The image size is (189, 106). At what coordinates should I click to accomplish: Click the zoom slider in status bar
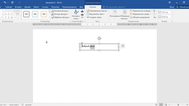[x=178, y=105]
